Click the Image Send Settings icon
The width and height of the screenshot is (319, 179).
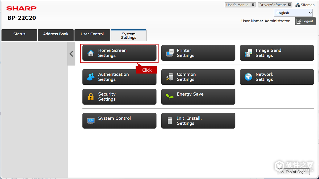(248, 53)
